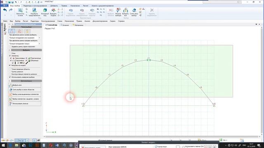Image resolution: width=264 pixels, height=148 pixels.
Task: Select the second selection-frame mode icon
Action: click(x=19, y=31)
